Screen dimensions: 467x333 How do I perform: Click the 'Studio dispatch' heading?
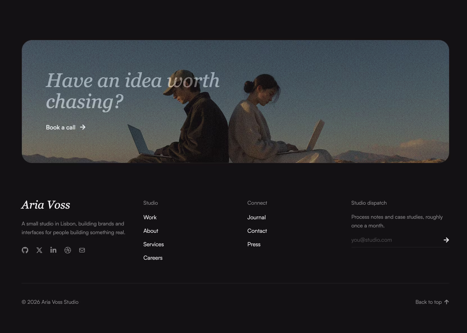click(x=369, y=203)
